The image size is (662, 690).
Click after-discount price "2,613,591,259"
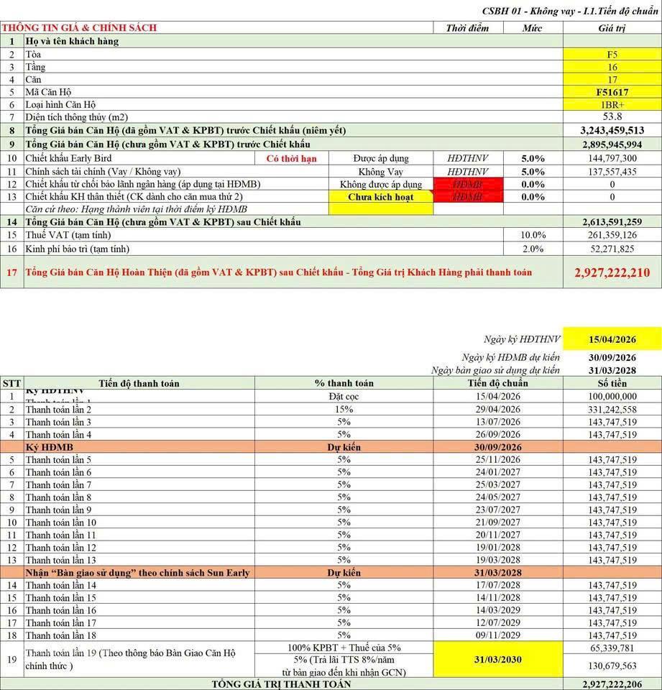(612, 222)
